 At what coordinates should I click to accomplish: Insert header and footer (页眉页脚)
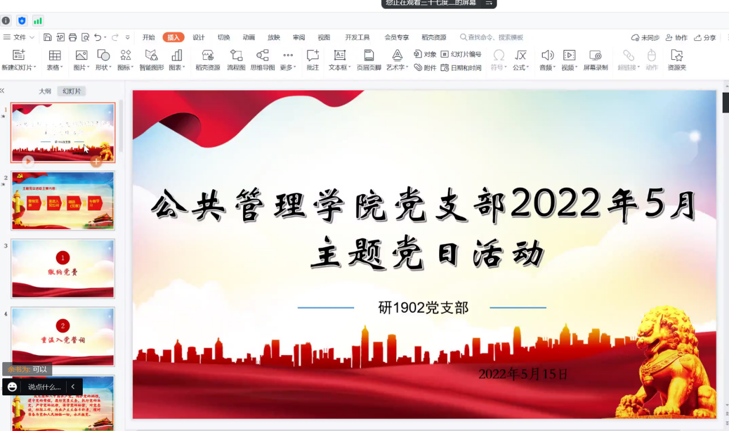coord(369,60)
